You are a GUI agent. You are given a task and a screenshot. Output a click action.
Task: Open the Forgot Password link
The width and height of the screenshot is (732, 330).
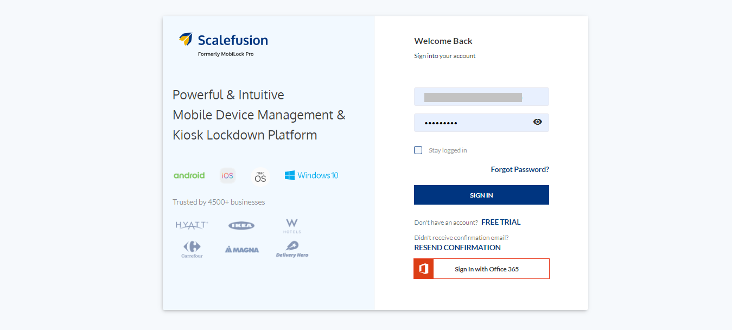(520, 169)
